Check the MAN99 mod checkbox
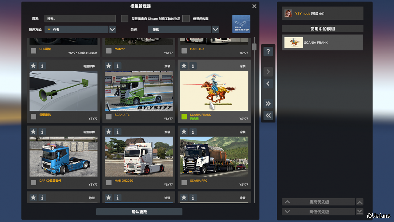 point(109,51)
